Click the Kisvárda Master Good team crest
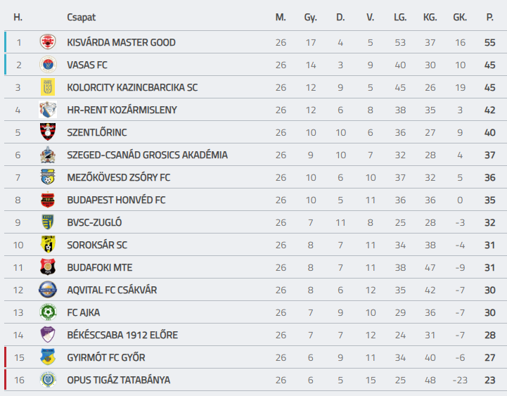This screenshot has height=396, width=507. tap(48, 42)
